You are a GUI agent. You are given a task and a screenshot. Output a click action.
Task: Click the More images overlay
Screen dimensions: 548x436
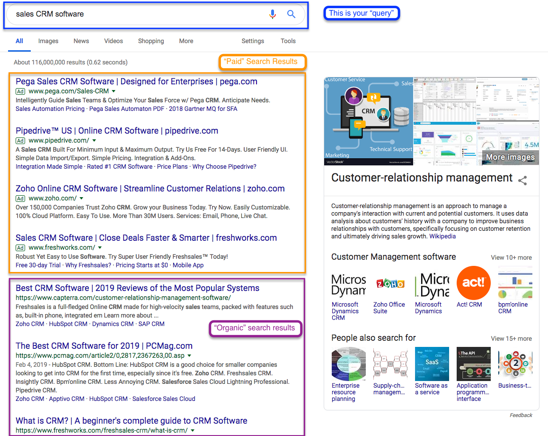pyautogui.click(x=510, y=157)
